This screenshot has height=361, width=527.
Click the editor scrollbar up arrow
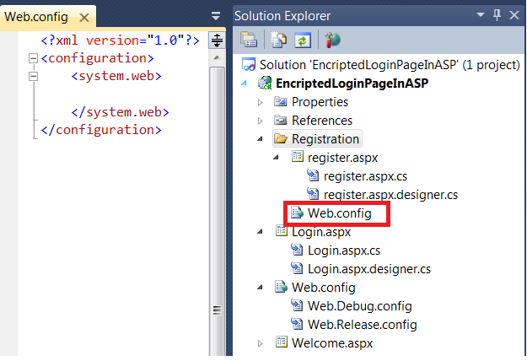pos(217,58)
